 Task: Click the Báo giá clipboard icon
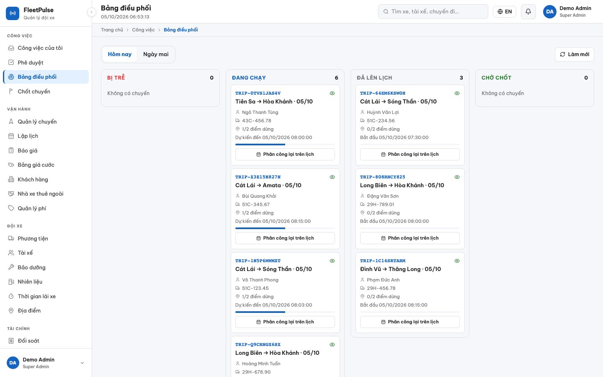pyautogui.click(x=11, y=150)
